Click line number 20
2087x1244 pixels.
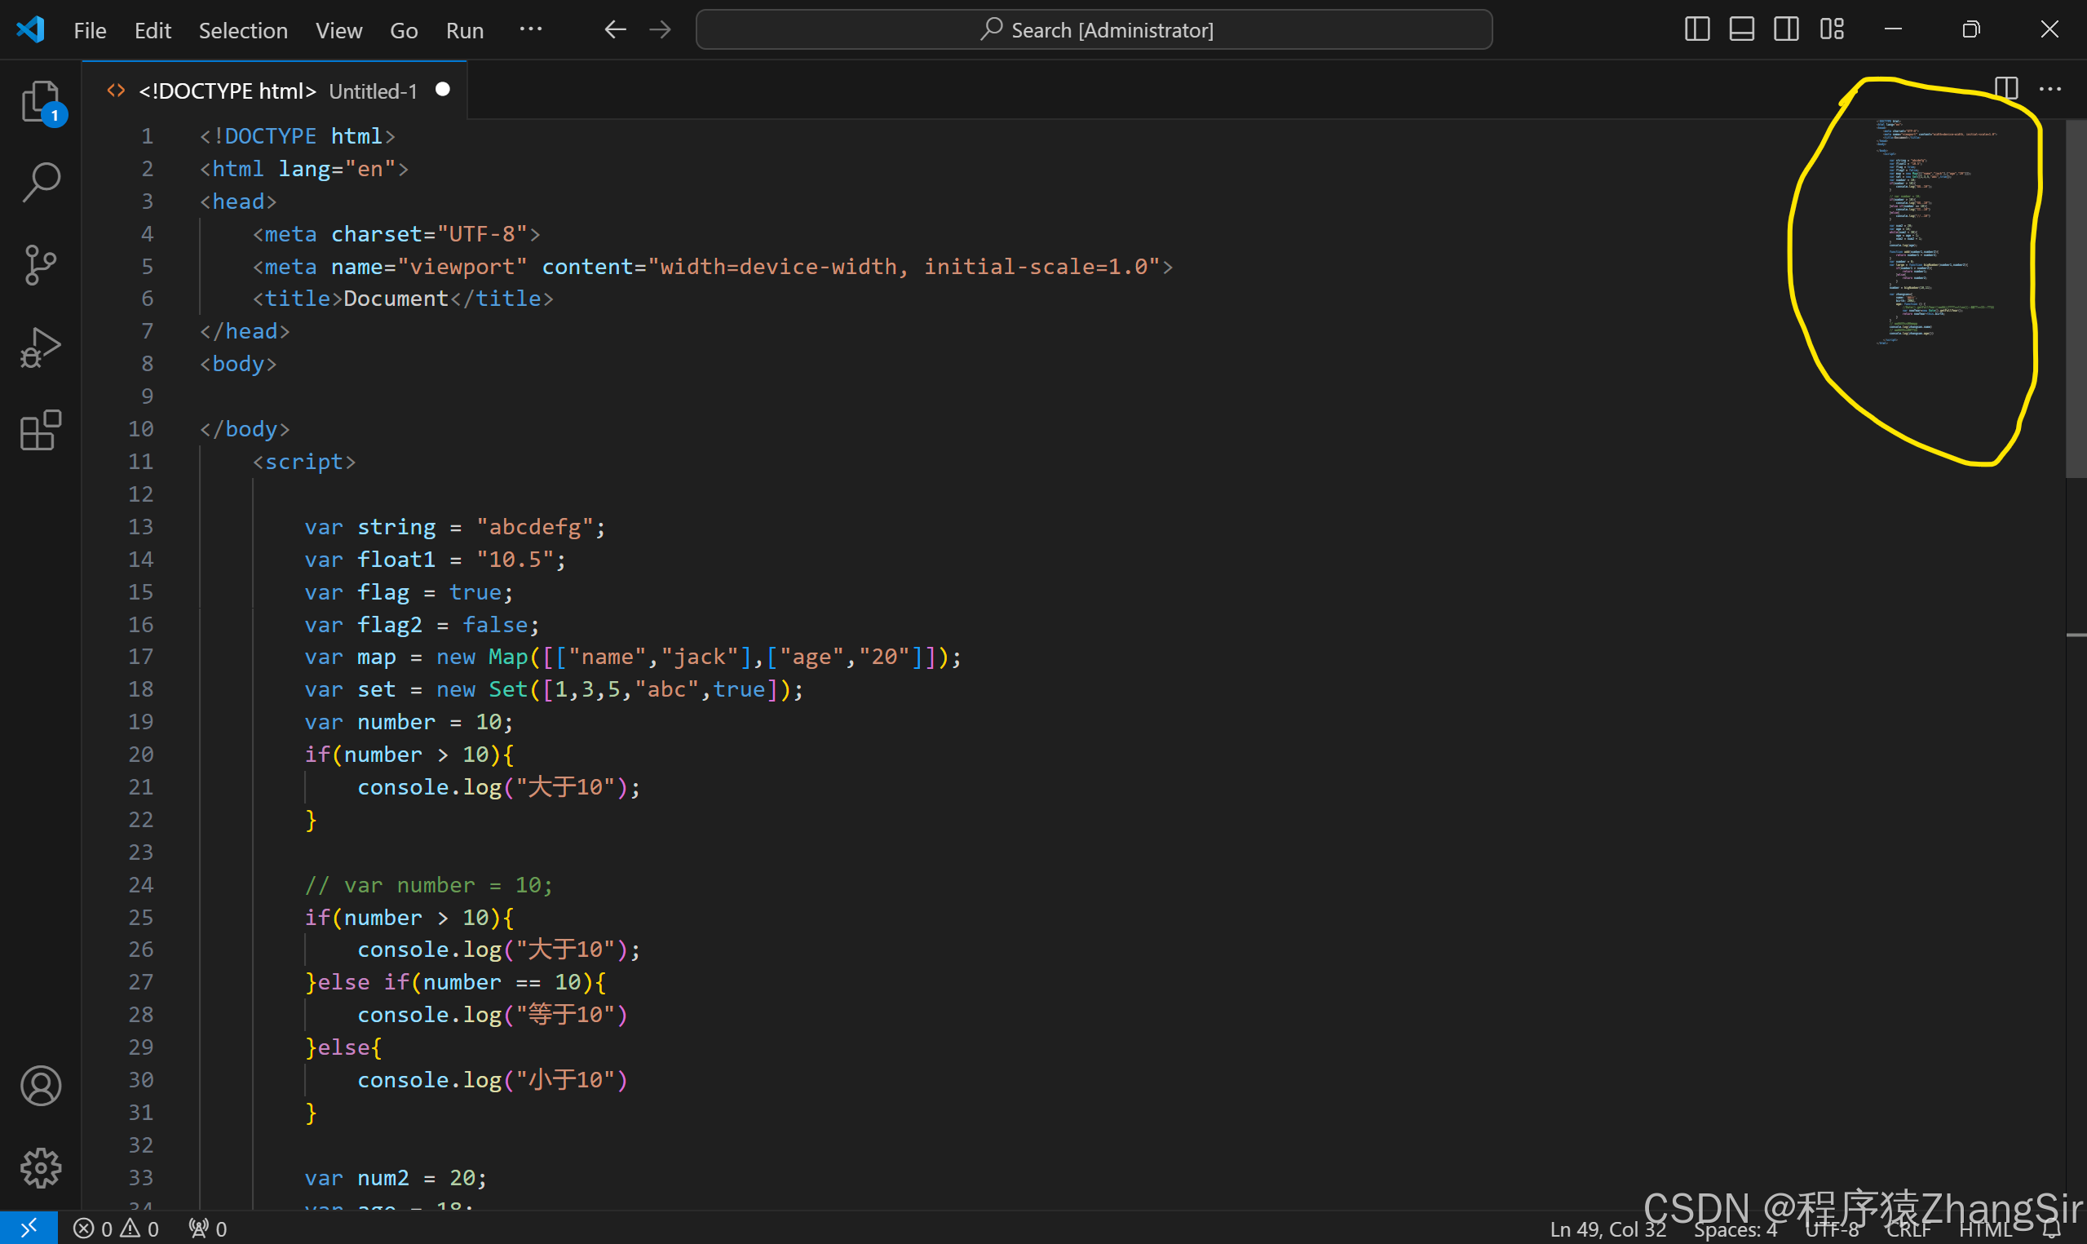coord(140,754)
